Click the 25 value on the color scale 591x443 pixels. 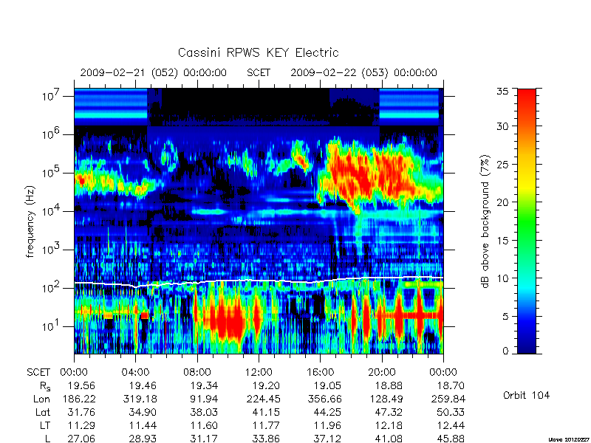coord(502,164)
